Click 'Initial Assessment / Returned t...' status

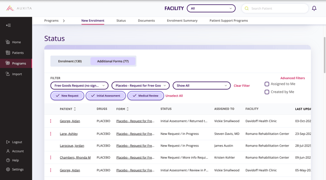184,121
